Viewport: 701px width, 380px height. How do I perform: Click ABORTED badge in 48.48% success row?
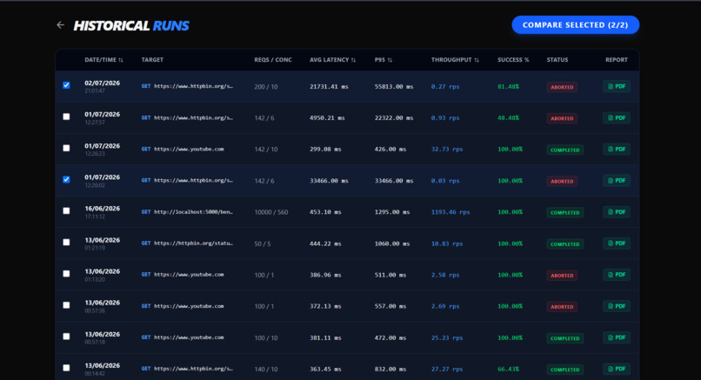pos(562,118)
